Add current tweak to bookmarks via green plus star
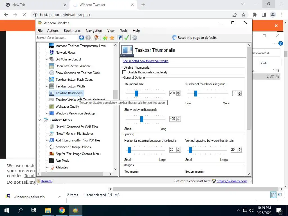The image size is (288, 216). pyautogui.click(x=105, y=38)
